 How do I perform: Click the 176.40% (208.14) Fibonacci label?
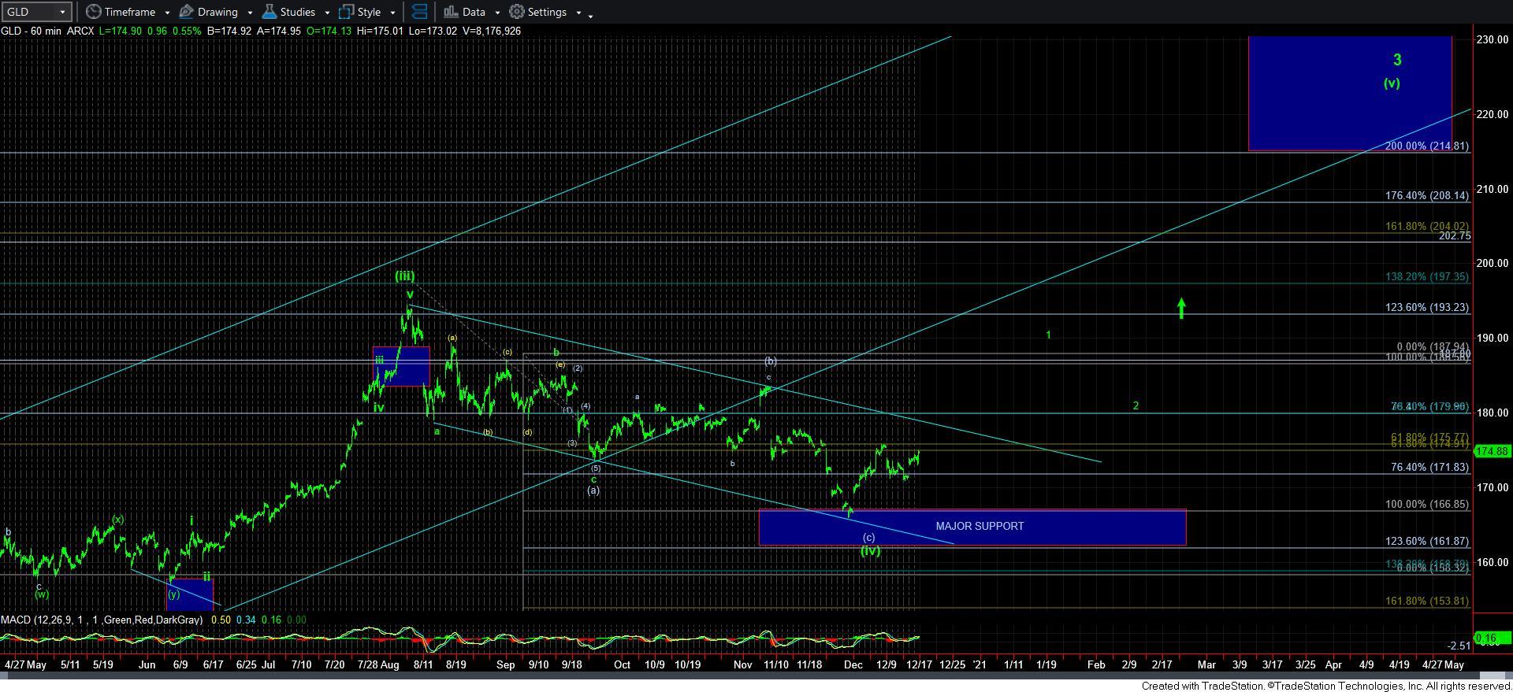pyautogui.click(x=1426, y=195)
